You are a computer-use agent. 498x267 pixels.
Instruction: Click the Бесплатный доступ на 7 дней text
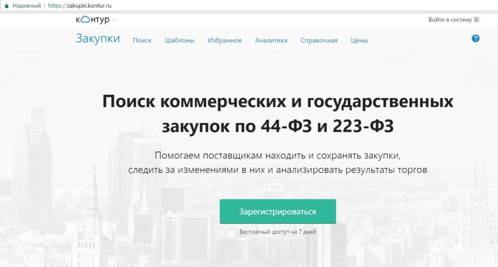coord(278,232)
